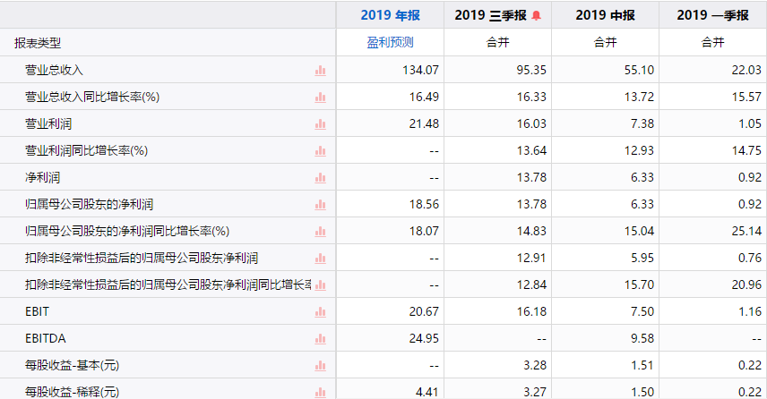Click the 报表类型 row label

(x=38, y=43)
